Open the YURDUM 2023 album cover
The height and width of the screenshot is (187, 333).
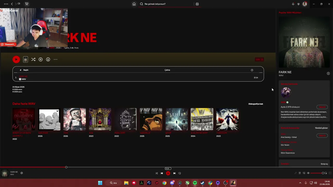tap(227, 119)
